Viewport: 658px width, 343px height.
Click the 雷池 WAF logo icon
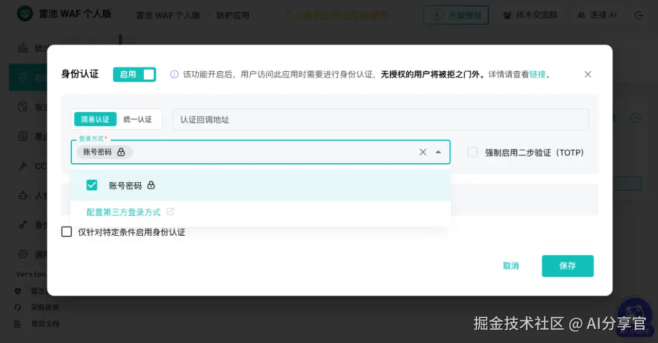25,13
